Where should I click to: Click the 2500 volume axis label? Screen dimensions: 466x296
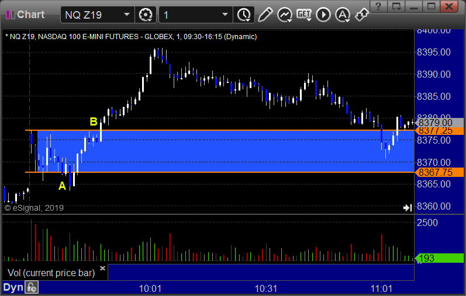point(427,222)
